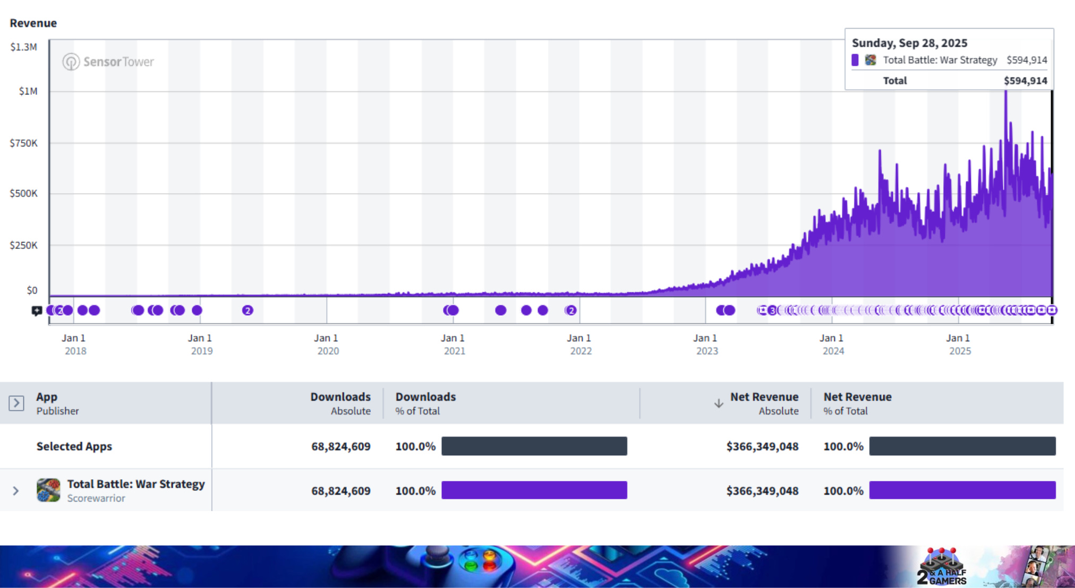Screen dimensions: 1075x588
Task: Open the Total Battle: War Strategy link
Action: (x=135, y=484)
